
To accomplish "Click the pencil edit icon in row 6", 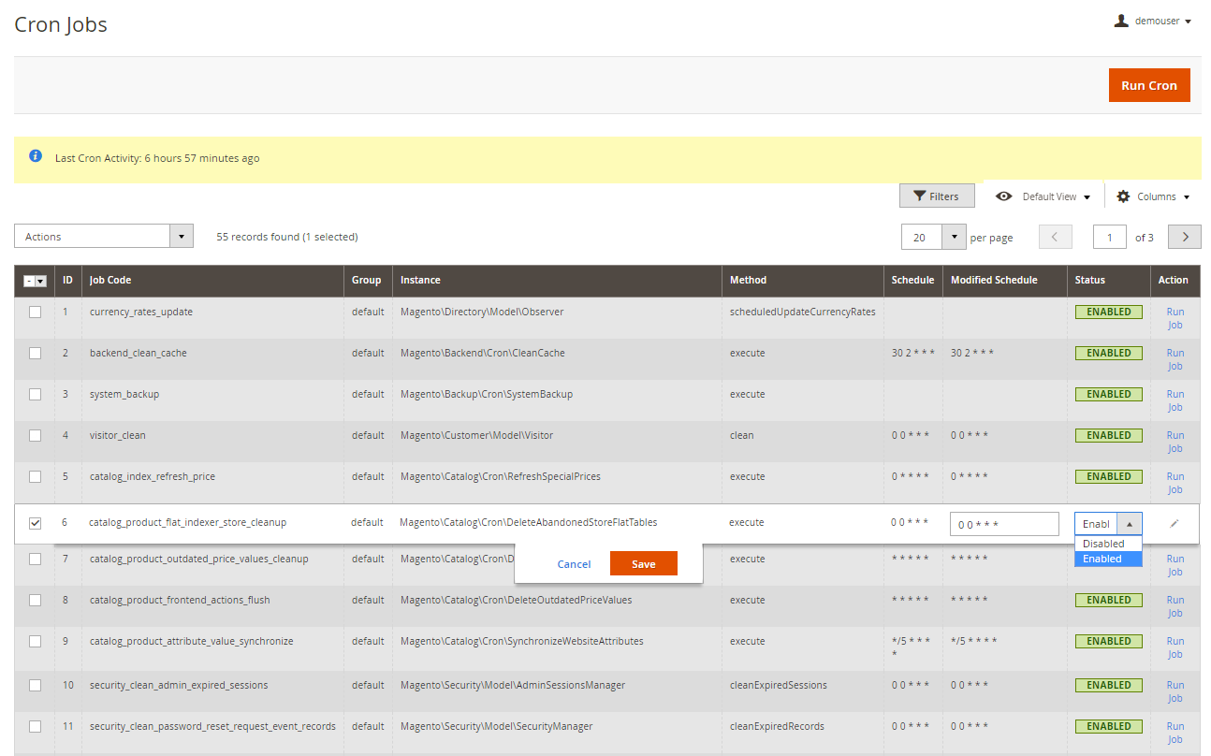I will point(1174,524).
